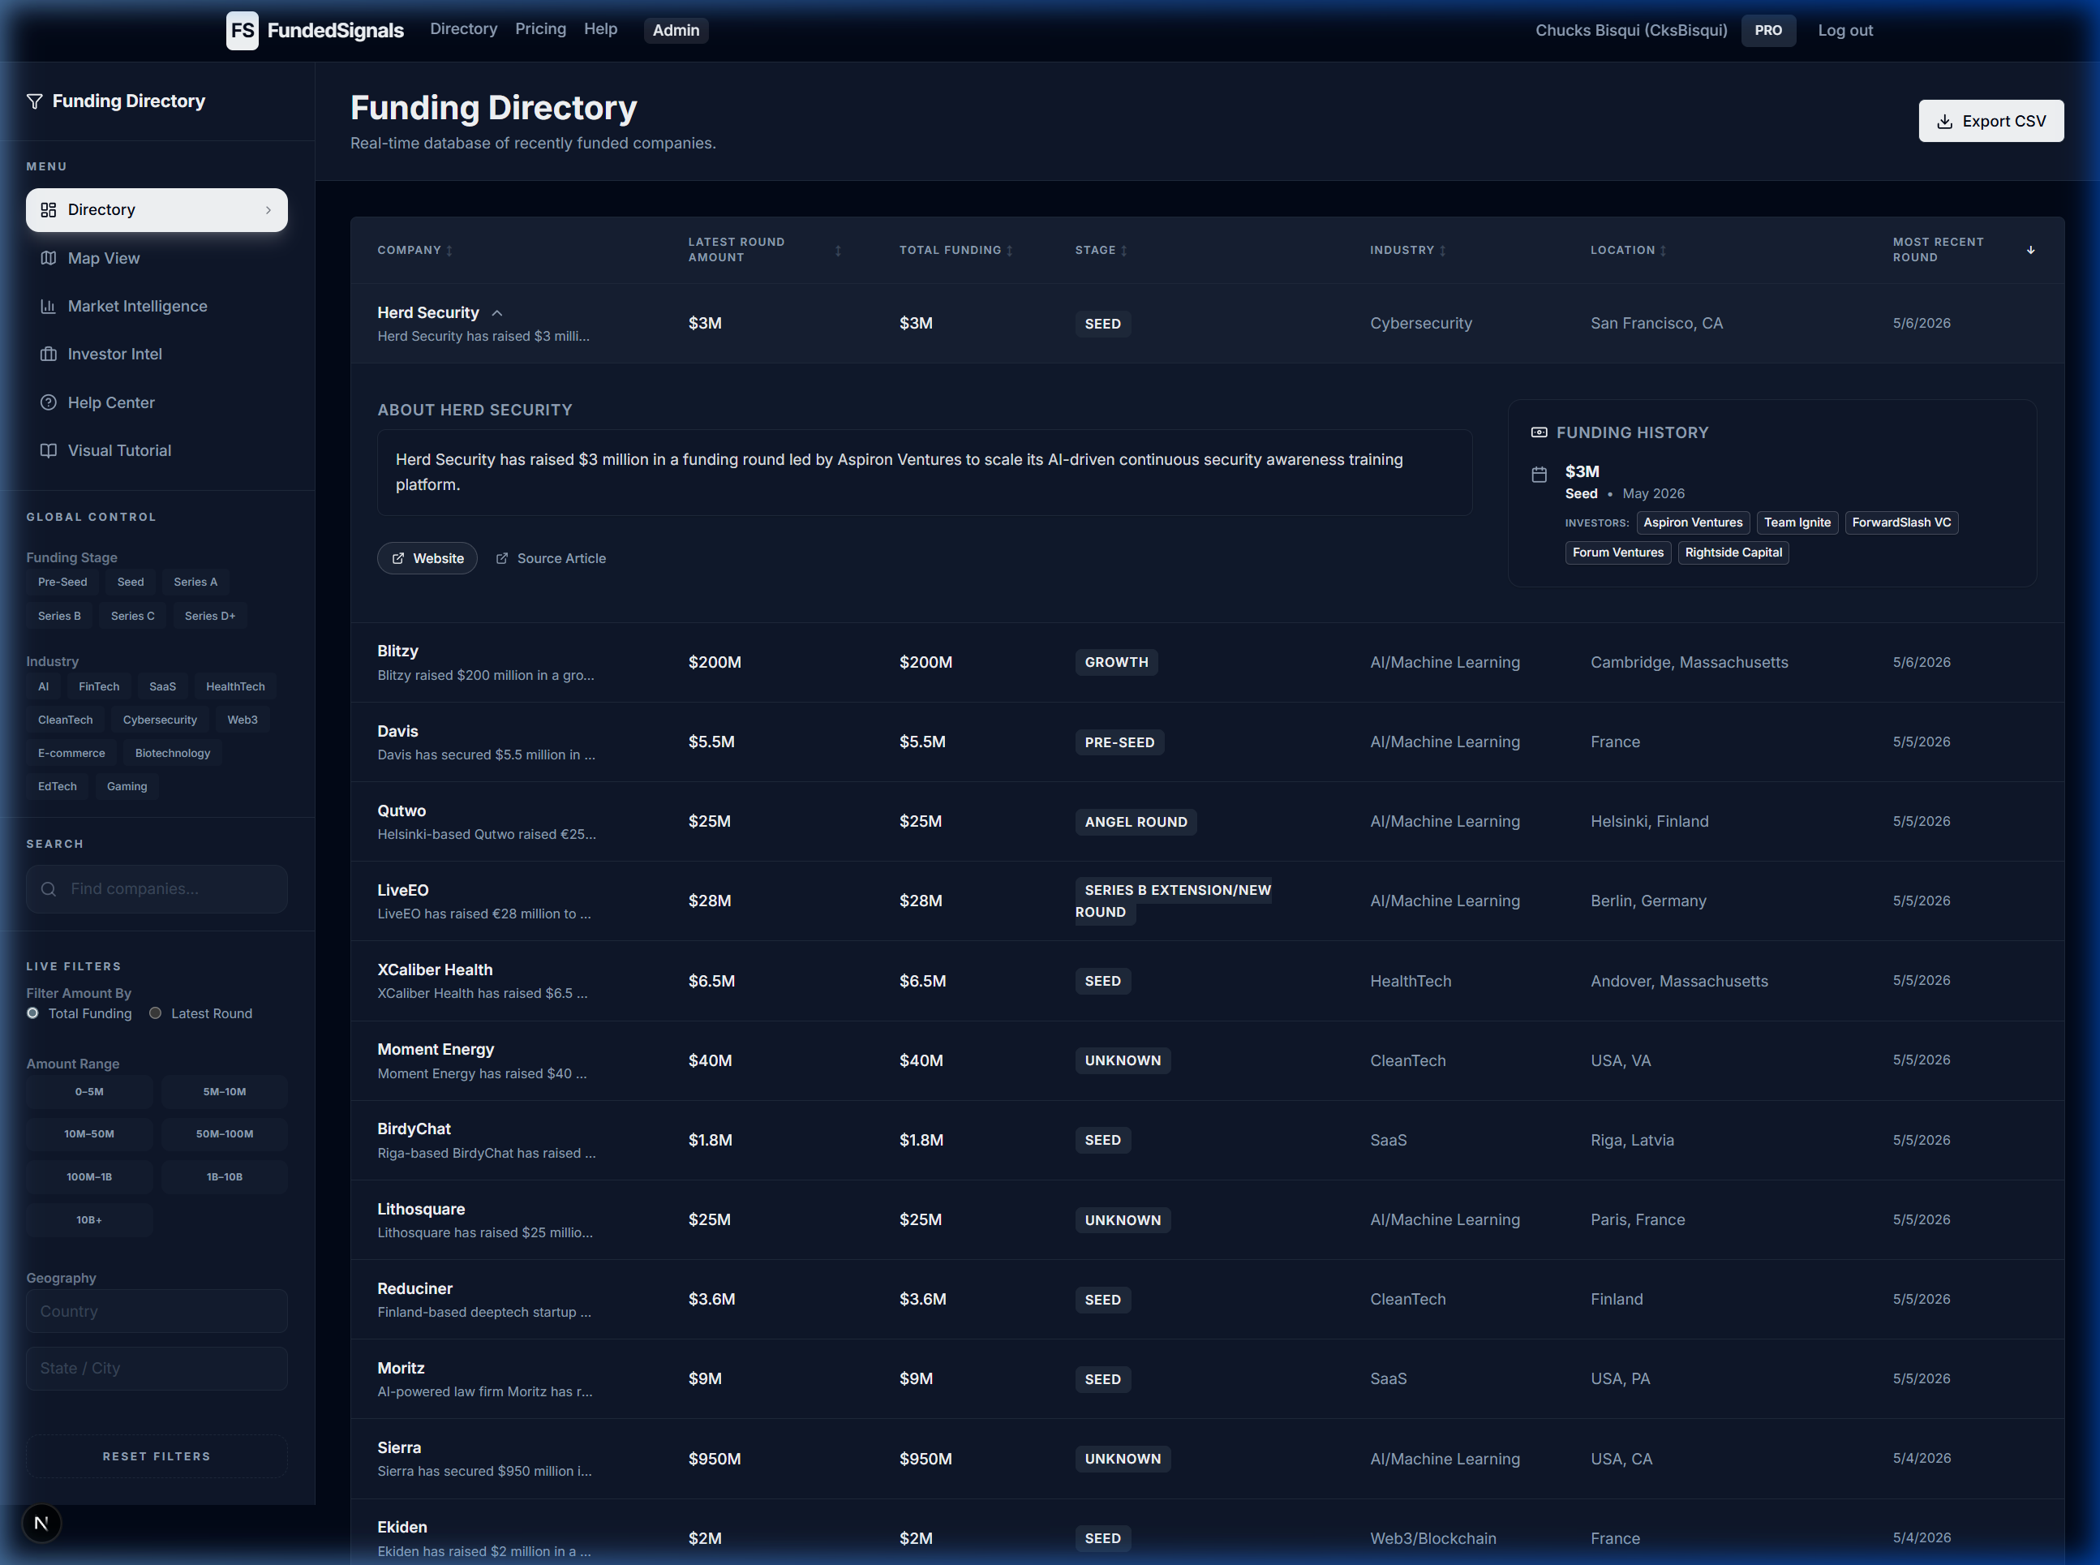
Task: Open Directory in the top navigation
Action: pyautogui.click(x=463, y=29)
